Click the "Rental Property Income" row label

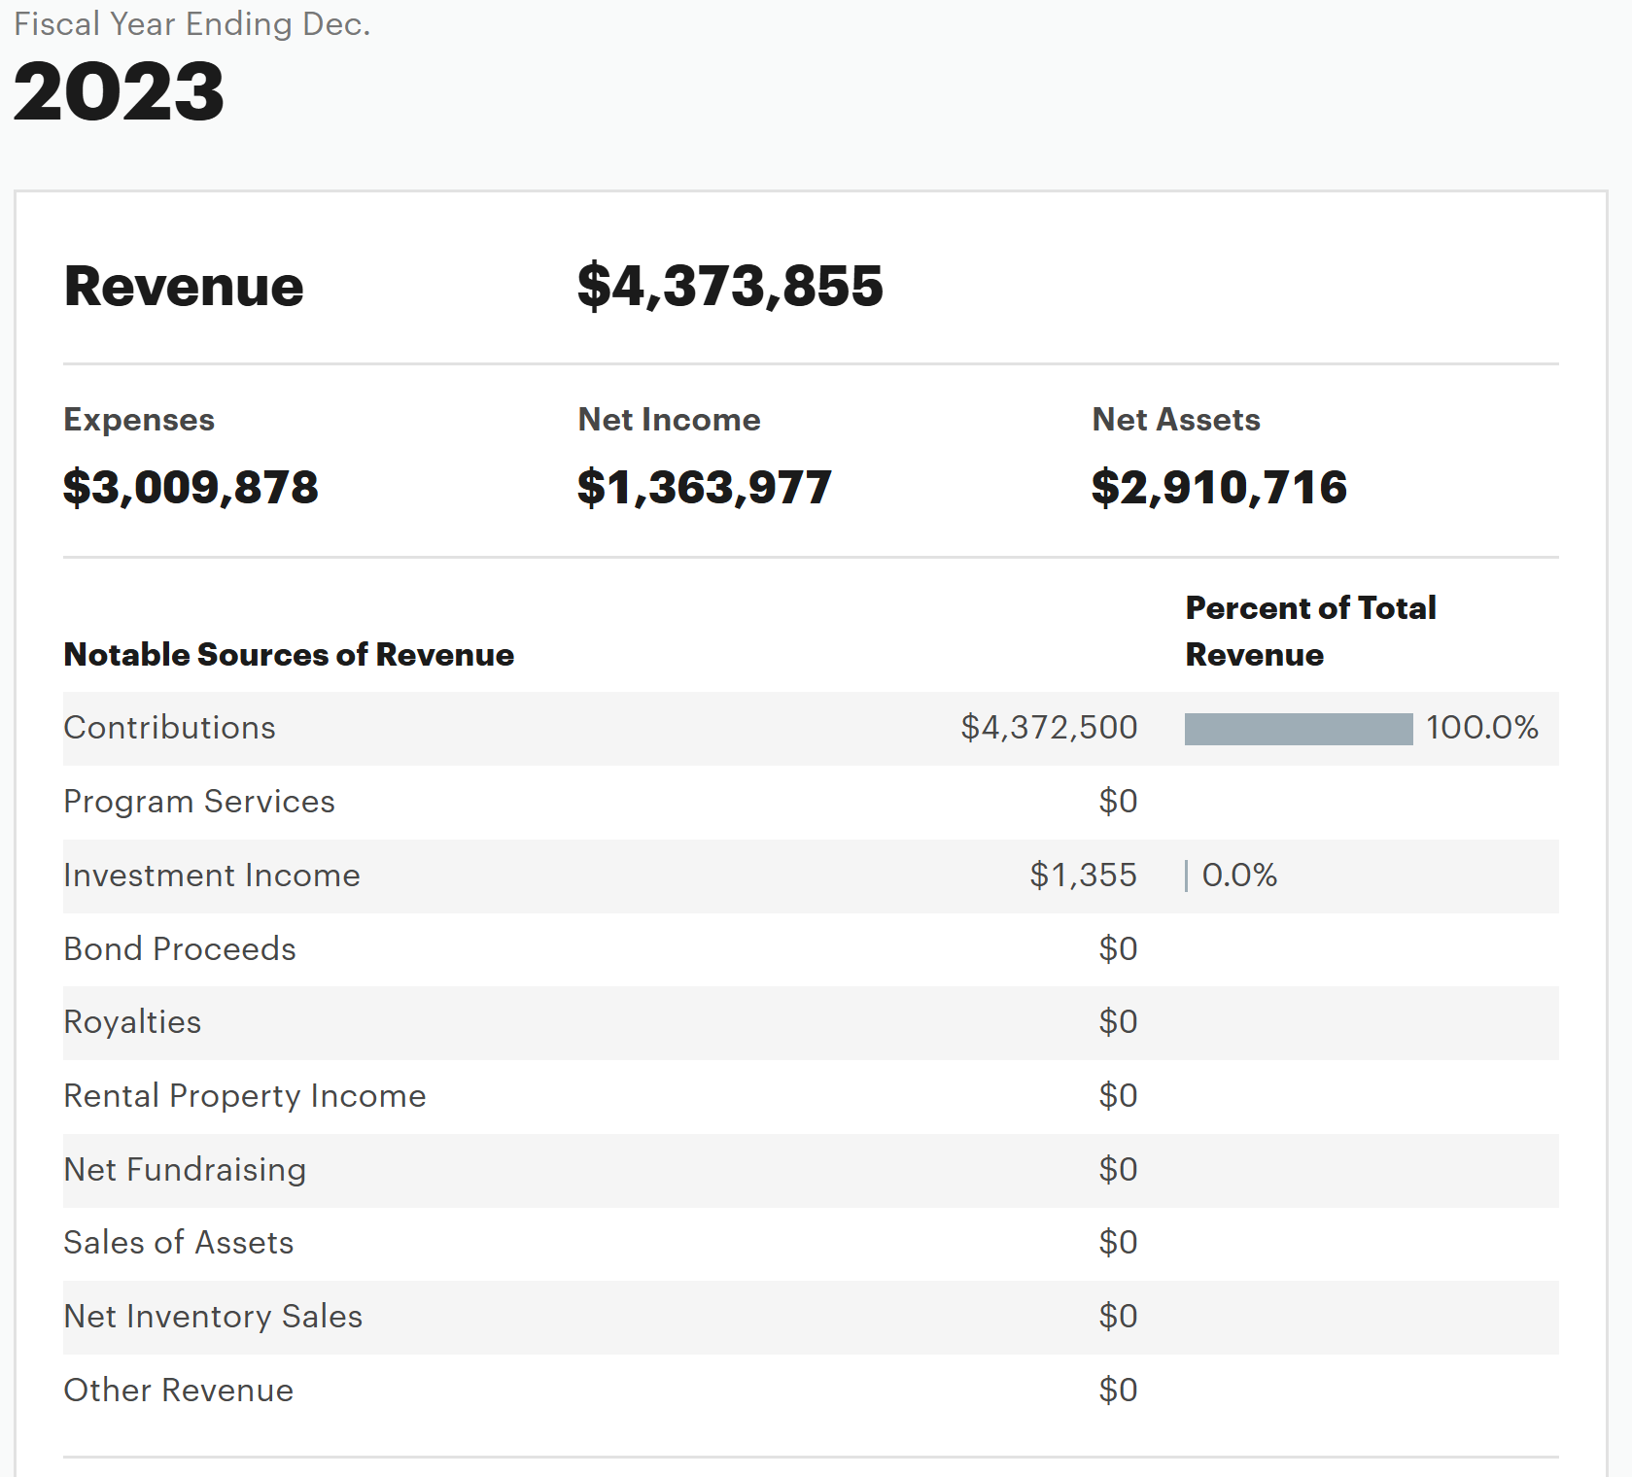(245, 1096)
